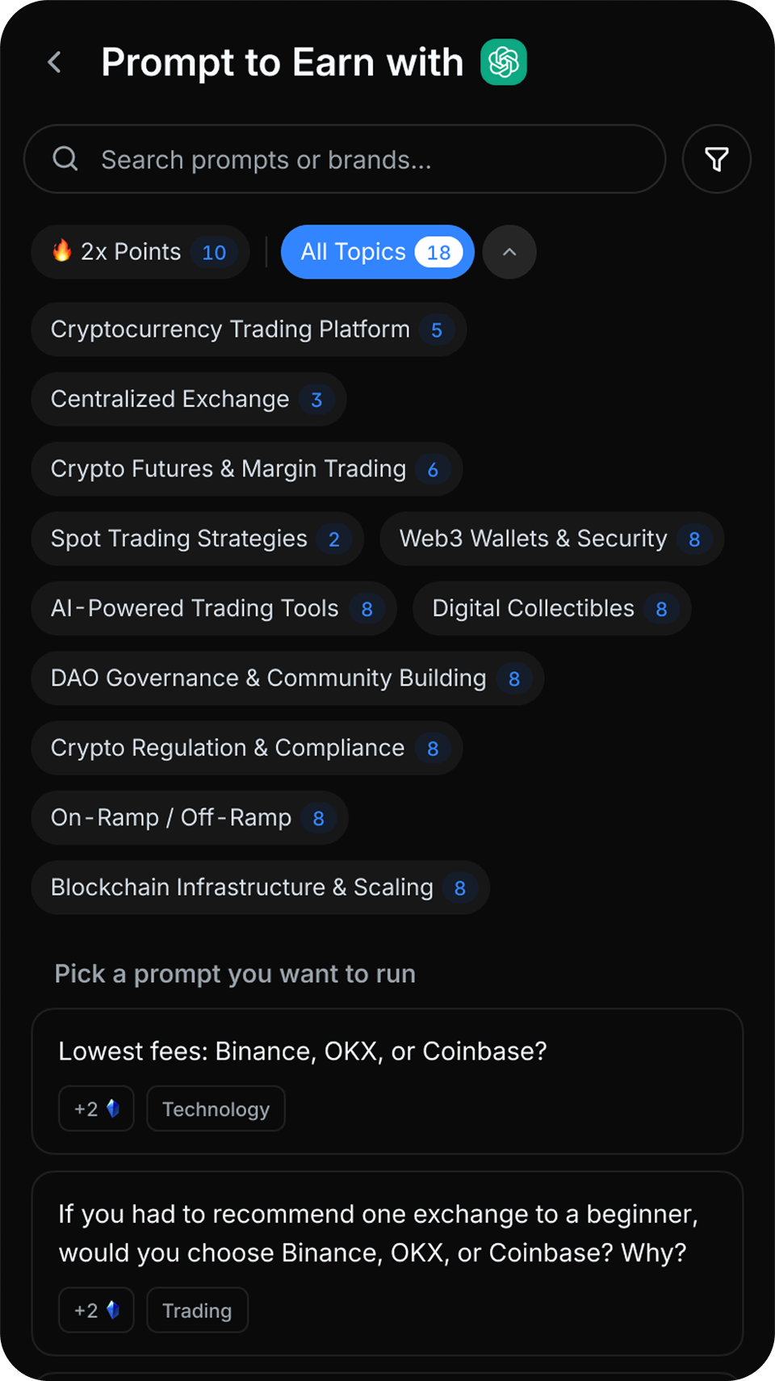
Task: Choose the Centralized Exchange topic
Action: coord(188,399)
